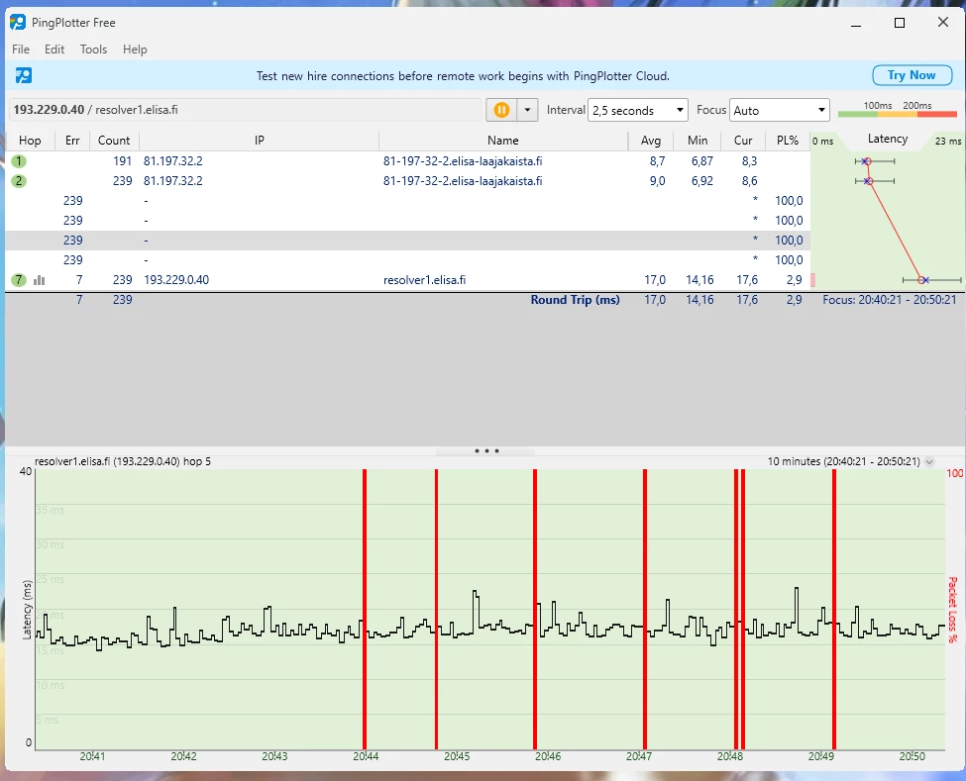Image resolution: width=966 pixels, height=781 pixels.
Task: Click the Latency graph header
Action: coord(887,140)
